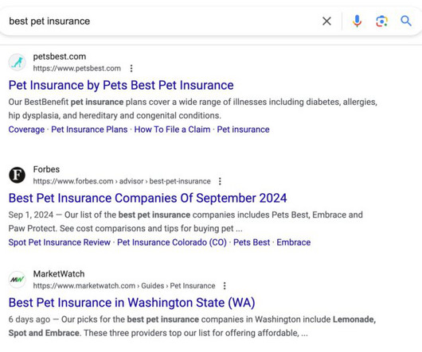Open Google Lens image search icon
Screen dimensions: 422x352
381,21
